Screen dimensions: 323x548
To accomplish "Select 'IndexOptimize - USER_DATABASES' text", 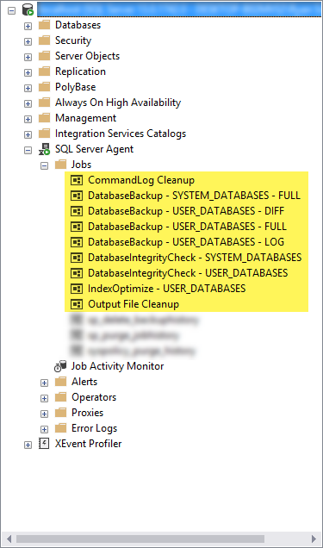I will tap(167, 289).
